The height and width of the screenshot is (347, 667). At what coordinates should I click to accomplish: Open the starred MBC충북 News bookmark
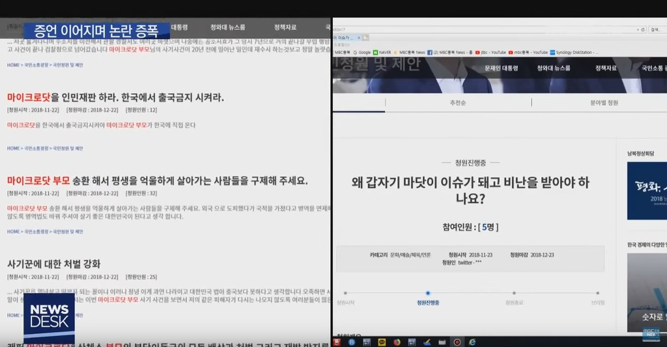pyautogui.click(x=409, y=52)
